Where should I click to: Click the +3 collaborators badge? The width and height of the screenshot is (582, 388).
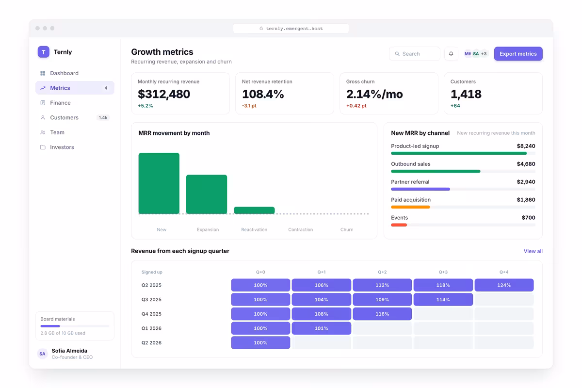[x=484, y=54]
